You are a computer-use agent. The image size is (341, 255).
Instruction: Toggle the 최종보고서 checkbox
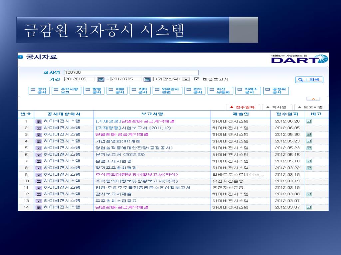pos(196,79)
